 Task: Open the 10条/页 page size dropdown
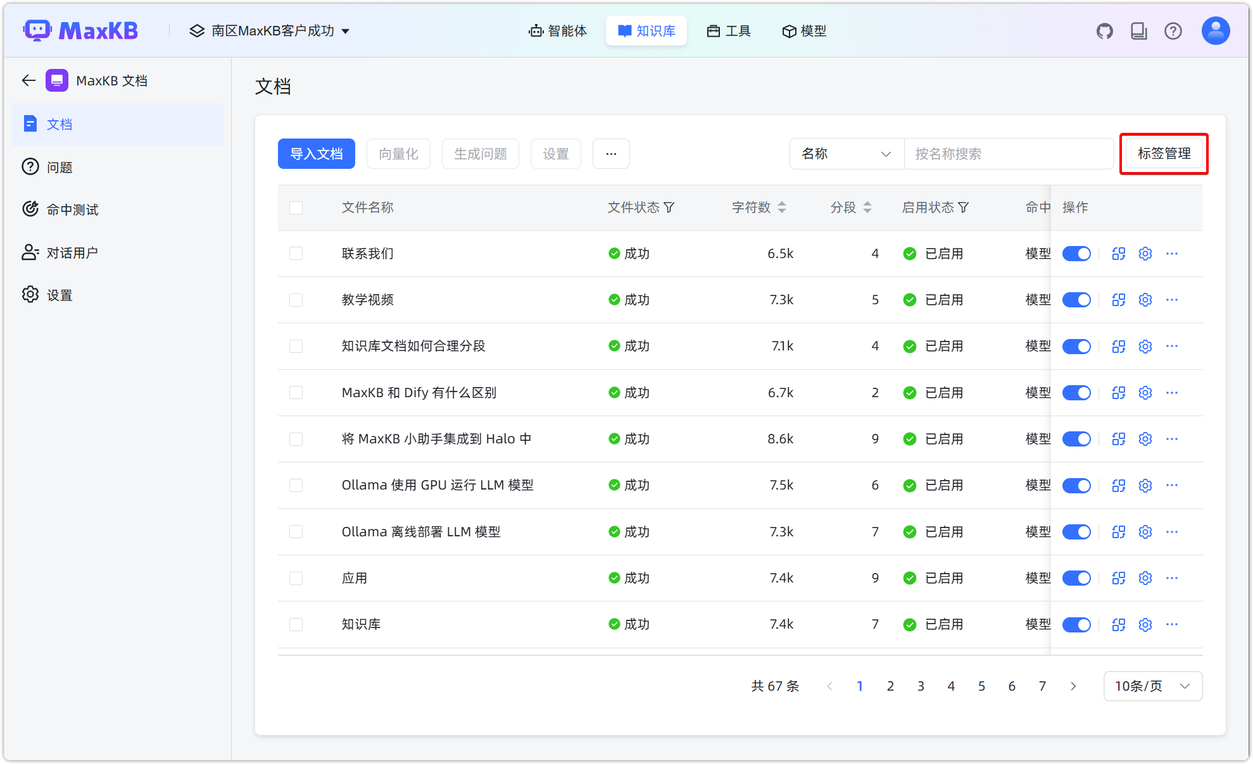pos(1152,686)
